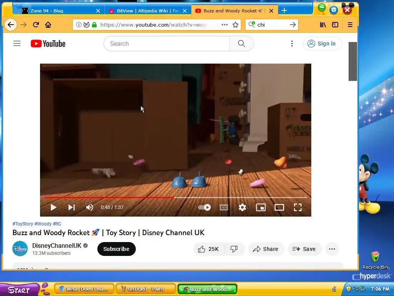Click the #RC hashtag
The image size is (394, 296).
[x=57, y=224]
